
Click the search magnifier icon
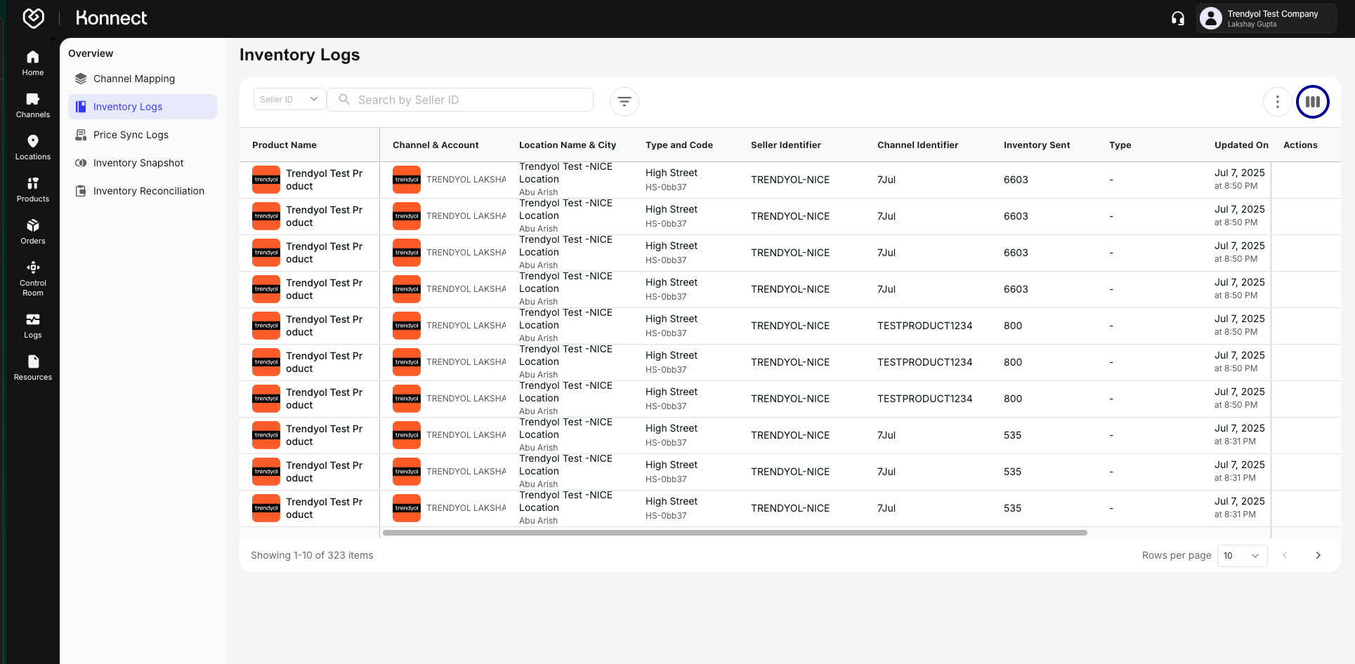pos(344,100)
